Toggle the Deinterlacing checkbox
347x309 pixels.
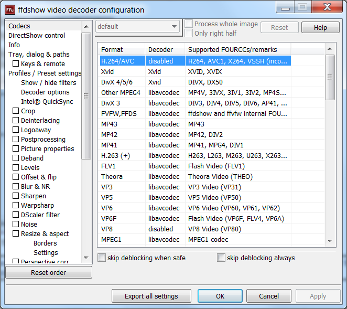coord(16,120)
